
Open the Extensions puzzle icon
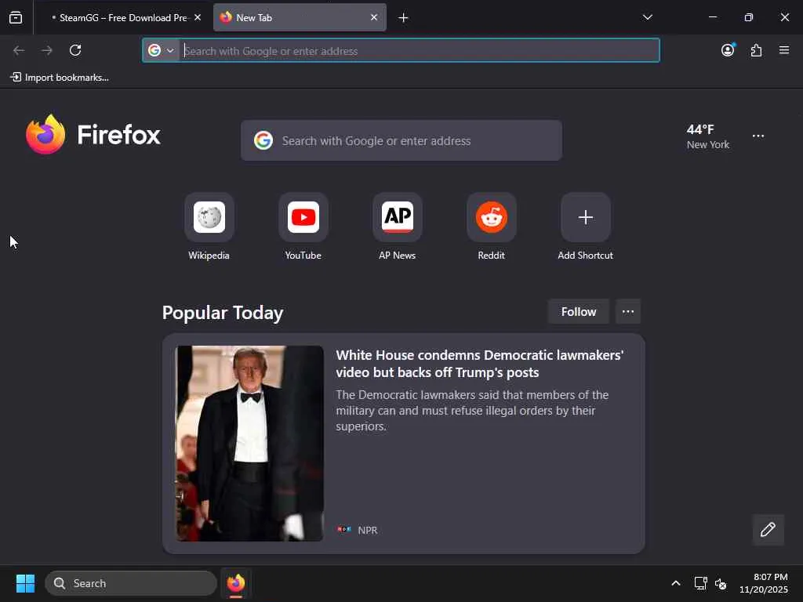tap(756, 50)
